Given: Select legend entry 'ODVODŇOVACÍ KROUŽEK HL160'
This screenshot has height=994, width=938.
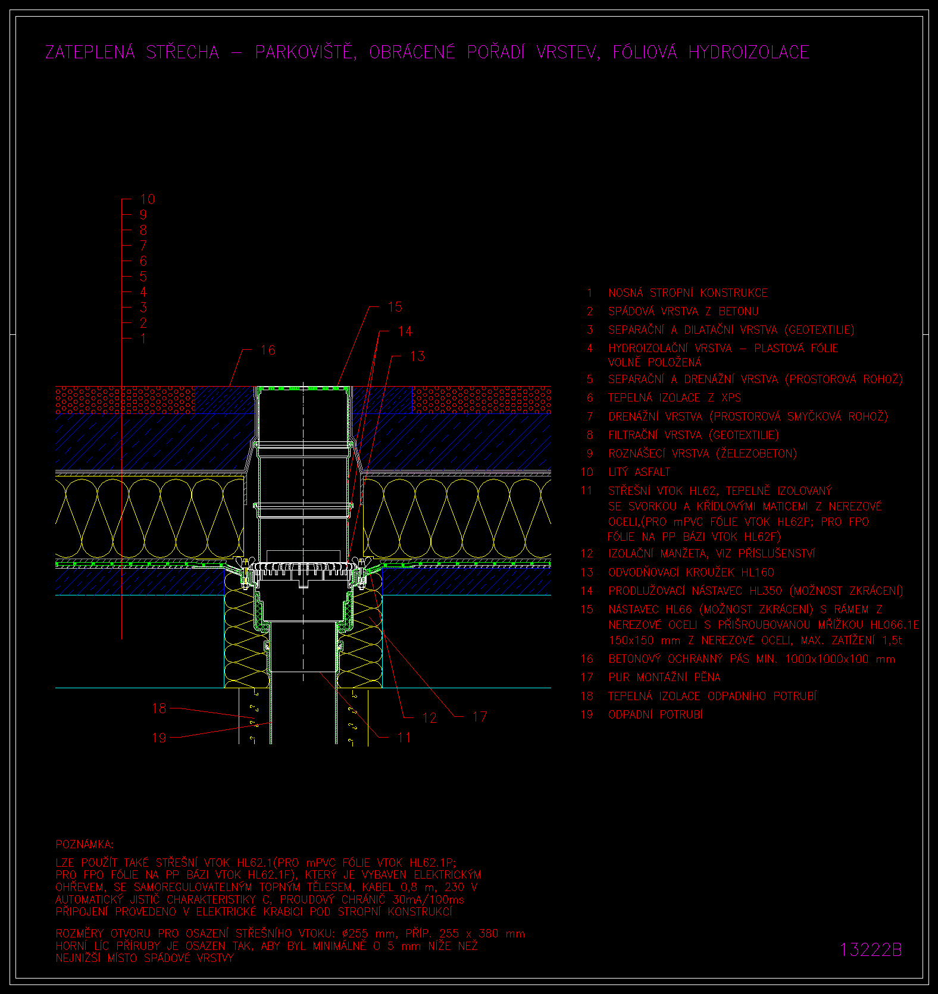Looking at the screenshot, I should click(691, 572).
